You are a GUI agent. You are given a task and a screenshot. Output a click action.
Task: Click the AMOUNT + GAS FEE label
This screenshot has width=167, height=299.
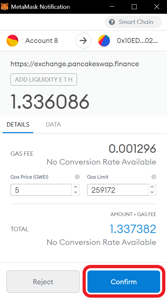tap(133, 214)
